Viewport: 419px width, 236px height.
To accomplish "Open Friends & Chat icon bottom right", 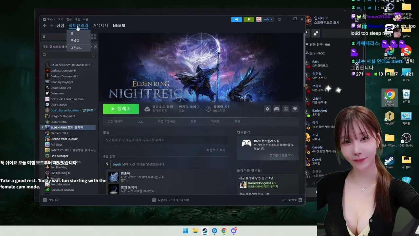I will click(x=300, y=200).
